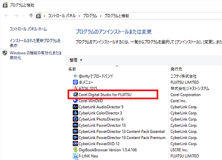This screenshot has height=160, width=222.
Task: Click publisher Corel Inc.
Action: (178, 101)
